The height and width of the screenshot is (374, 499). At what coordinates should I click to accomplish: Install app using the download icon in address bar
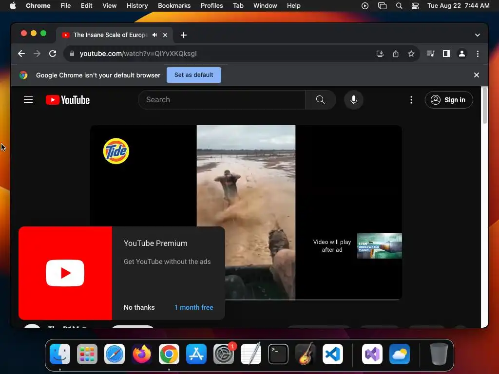pyautogui.click(x=380, y=54)
